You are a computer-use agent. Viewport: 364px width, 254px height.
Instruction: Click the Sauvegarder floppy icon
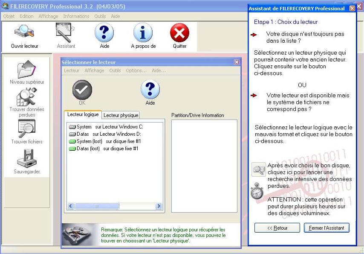tap(27, 158)
